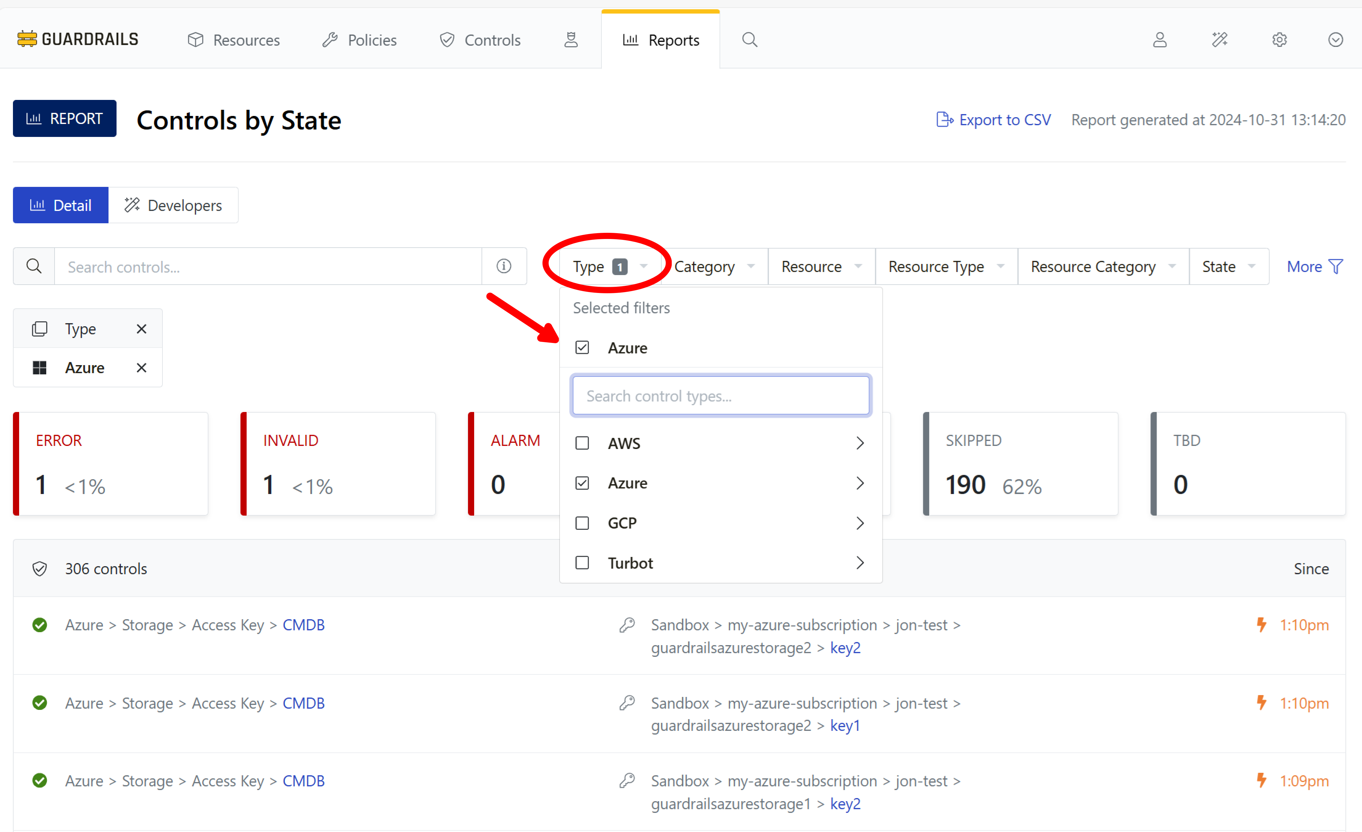Click the info icon beside search controls
This screenshot has height=832, width=1362.
pos(503,266)
